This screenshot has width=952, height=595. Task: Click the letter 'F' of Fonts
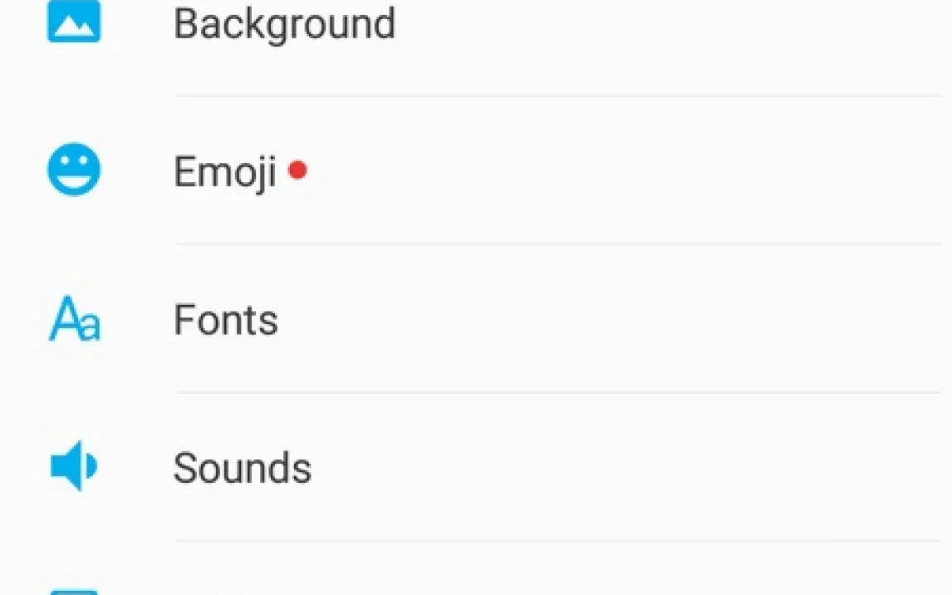184,320
